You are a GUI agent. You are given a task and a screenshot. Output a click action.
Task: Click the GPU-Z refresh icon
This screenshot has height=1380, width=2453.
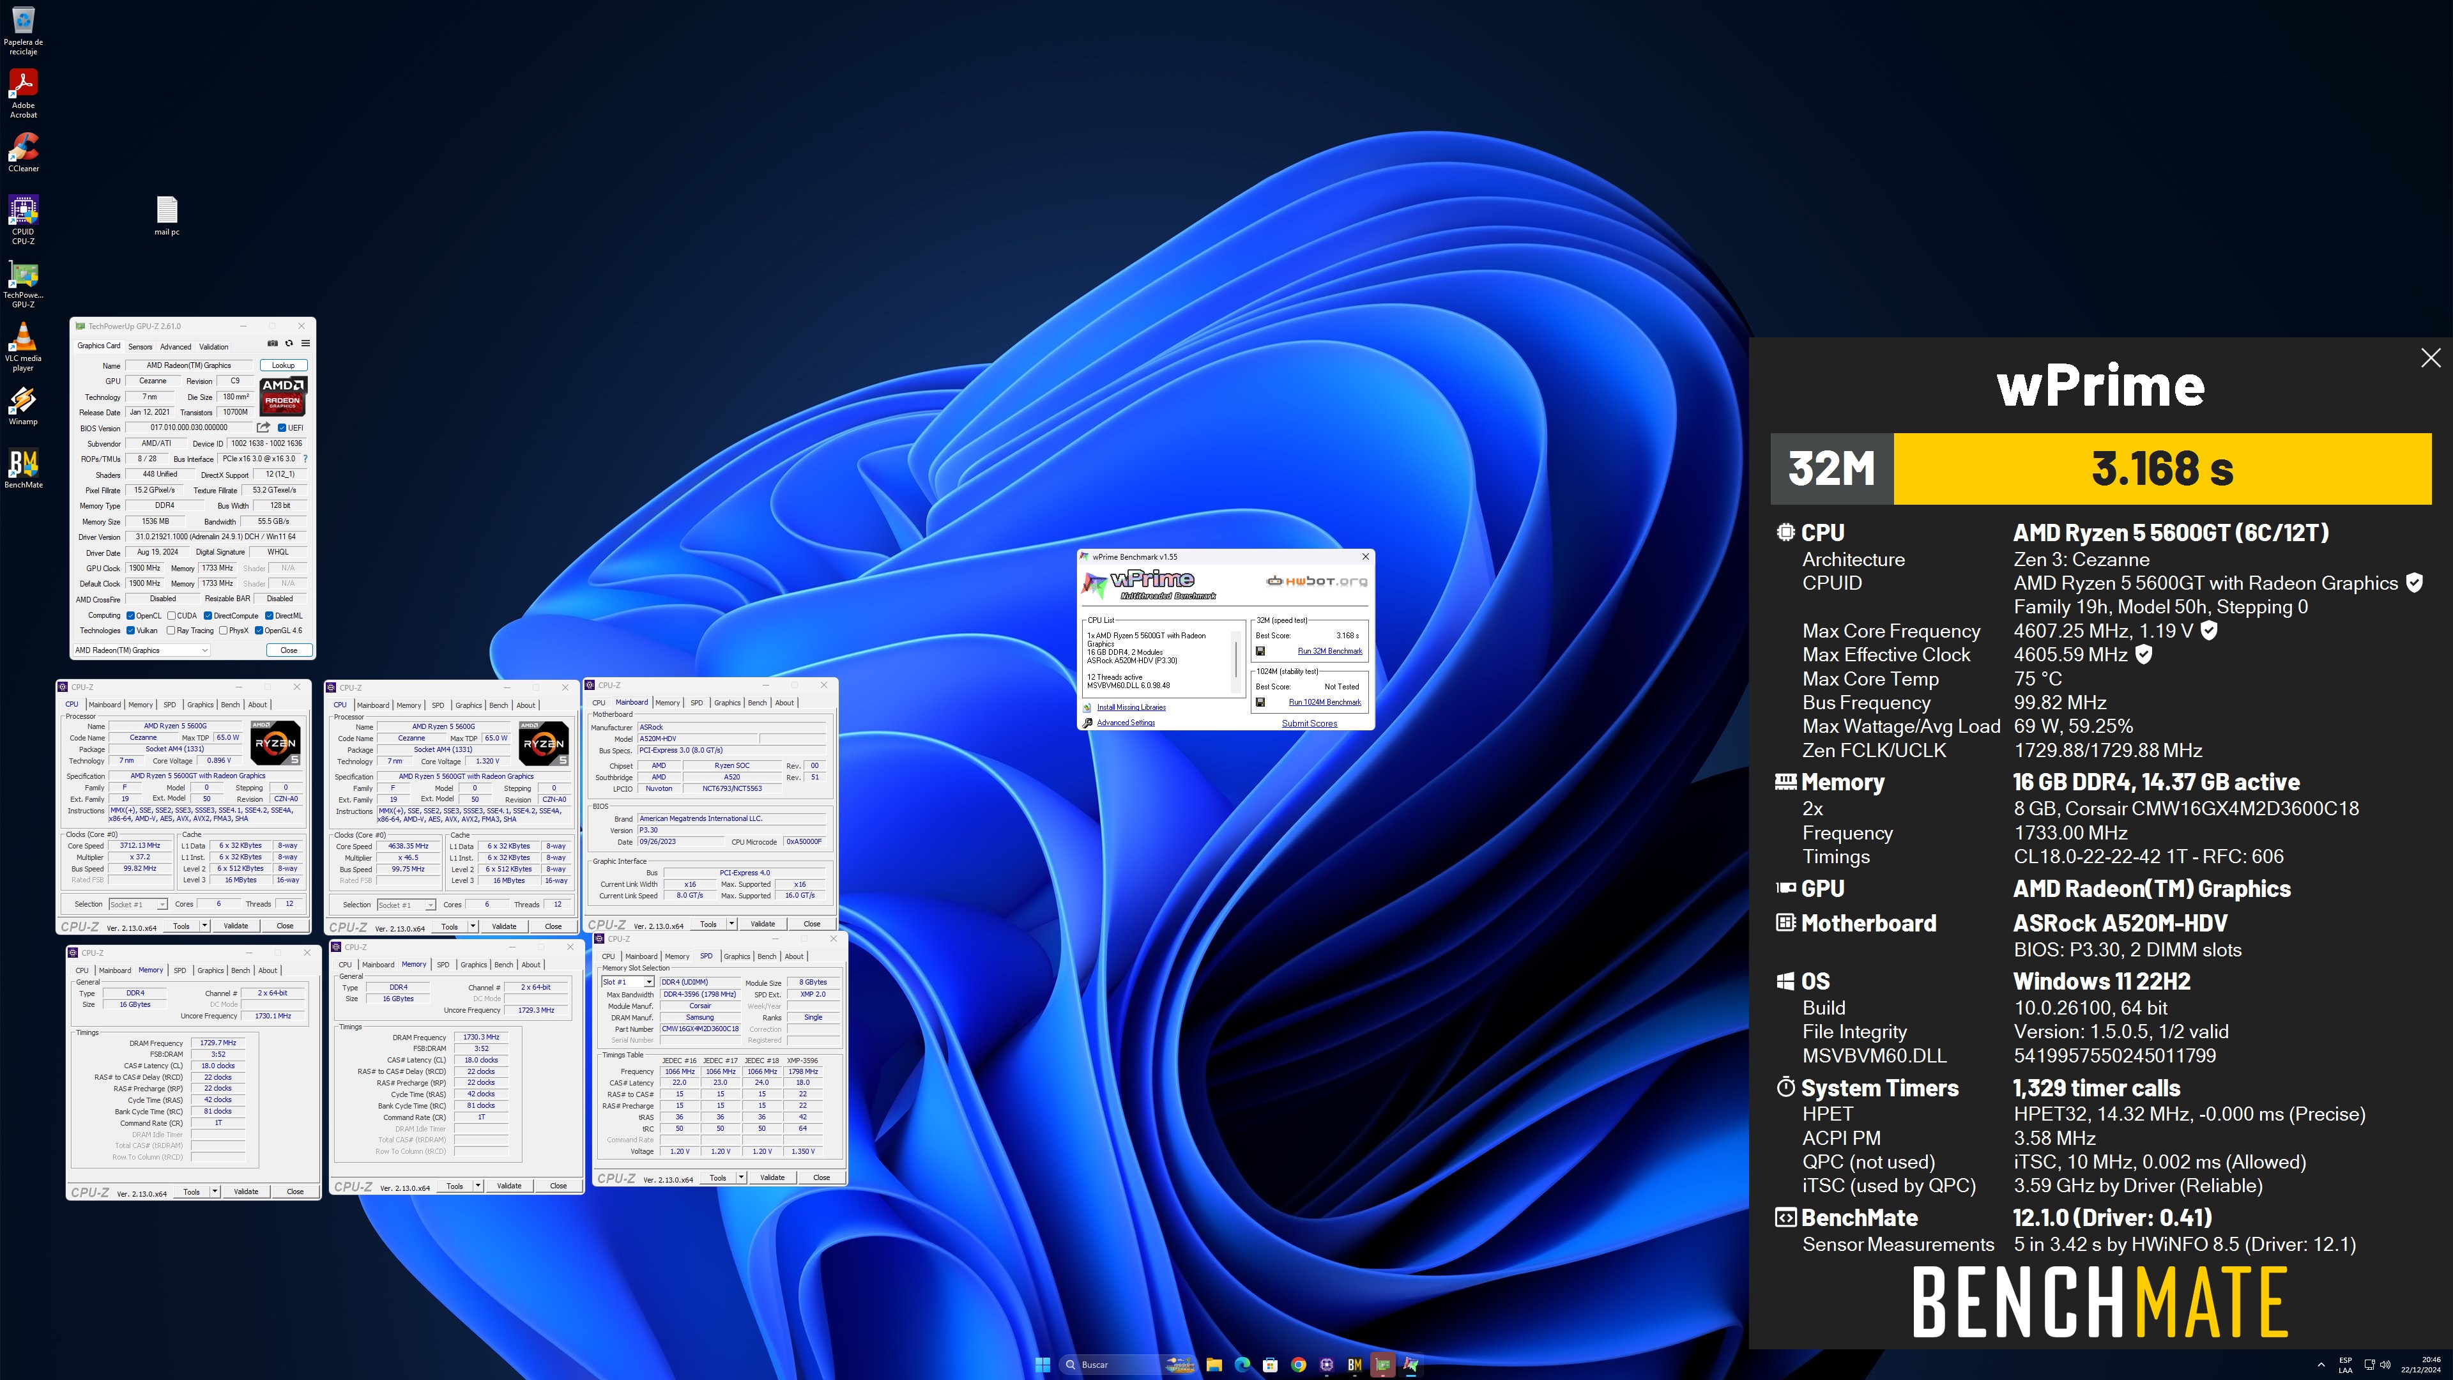[x=289, y=344]
